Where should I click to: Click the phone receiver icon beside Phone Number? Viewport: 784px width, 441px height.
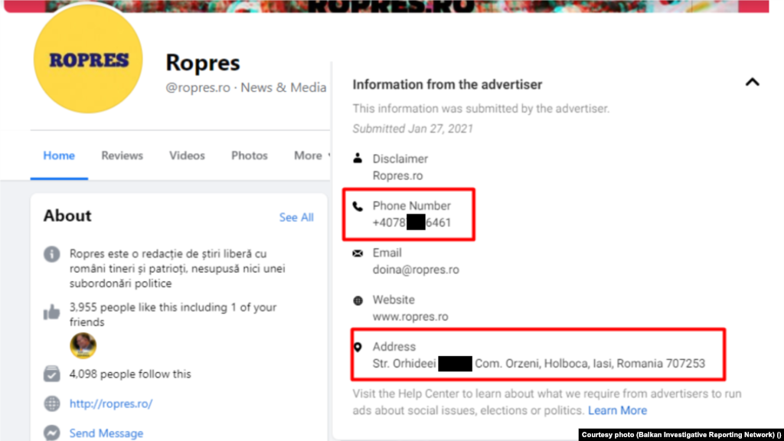coord(357,205)
